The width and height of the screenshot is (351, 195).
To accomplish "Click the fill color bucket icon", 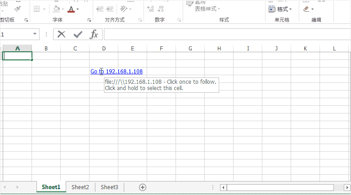I will [x=56, y=9].
